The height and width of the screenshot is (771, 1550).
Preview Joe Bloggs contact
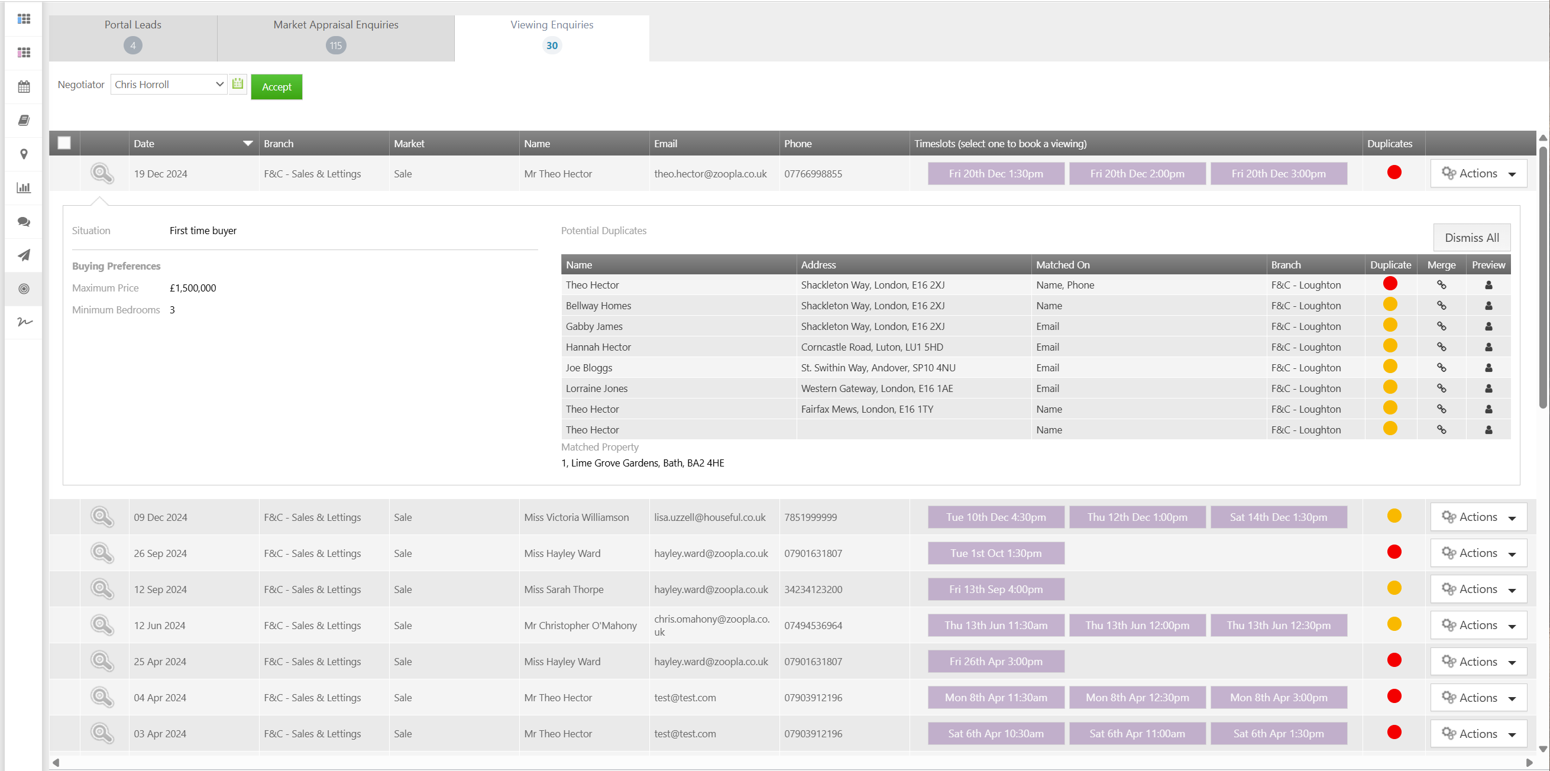(1488, 367)
